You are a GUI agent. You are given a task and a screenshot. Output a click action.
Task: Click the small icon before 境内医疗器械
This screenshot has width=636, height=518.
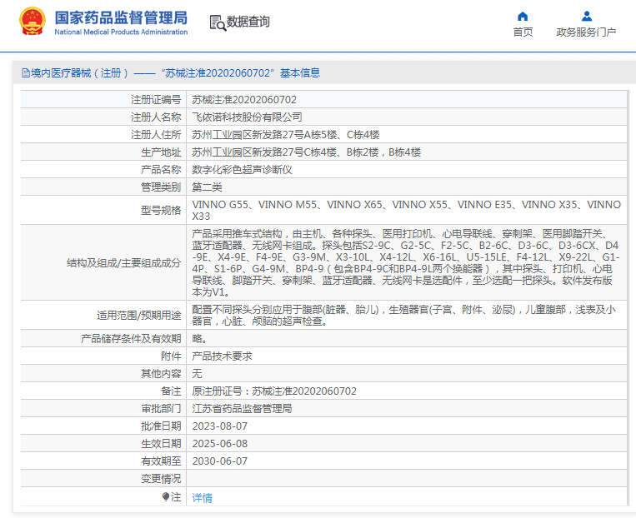pyautogui.click(x=25, y=73)
